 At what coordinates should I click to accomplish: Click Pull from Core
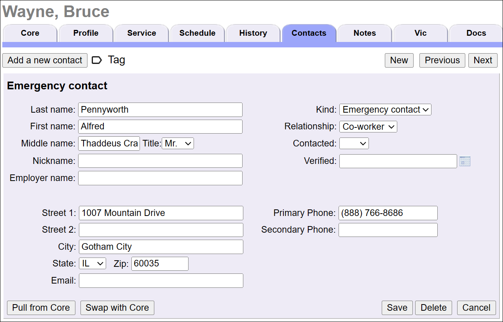(41, 308)
